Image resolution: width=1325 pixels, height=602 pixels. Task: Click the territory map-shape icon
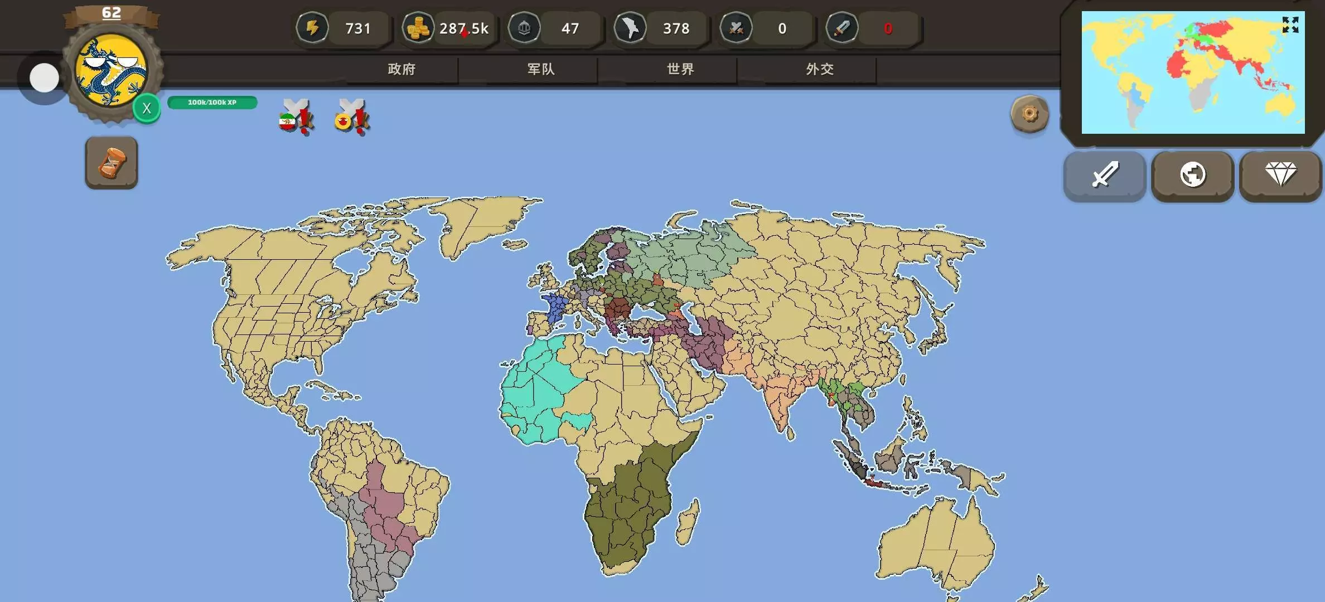coord(630,28)
